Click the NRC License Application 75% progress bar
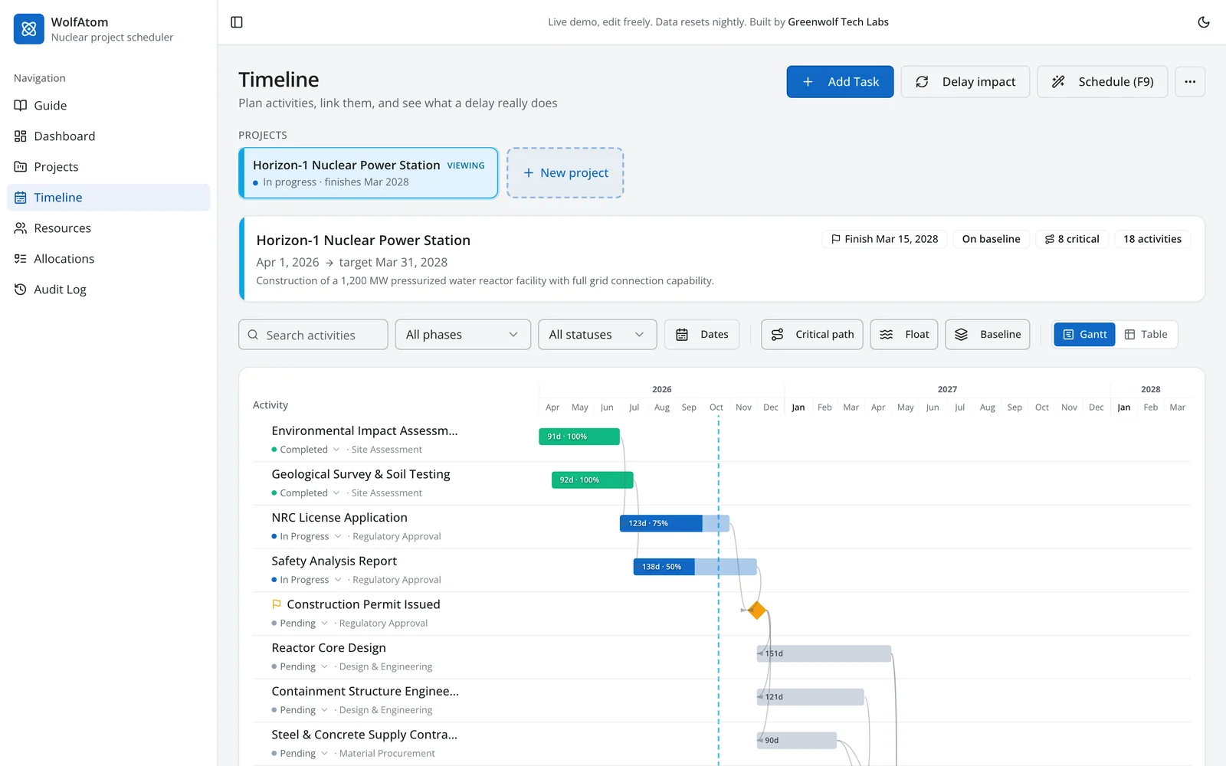The image size is (1226, 766). coord(674,523)
